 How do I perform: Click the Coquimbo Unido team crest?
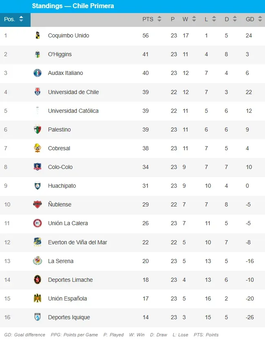tap(38, 35)
